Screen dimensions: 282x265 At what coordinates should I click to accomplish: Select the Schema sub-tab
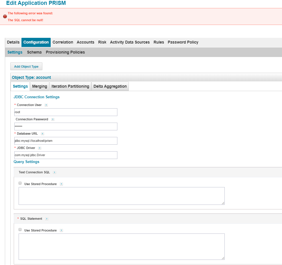click(34, 52)
